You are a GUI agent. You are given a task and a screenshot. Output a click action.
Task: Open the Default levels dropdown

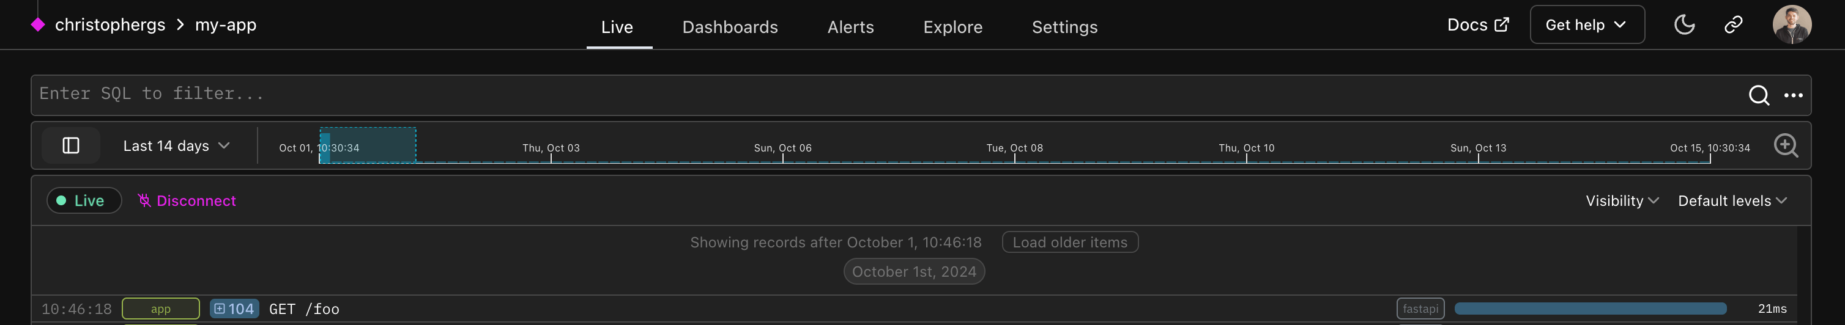[1731, 201]
